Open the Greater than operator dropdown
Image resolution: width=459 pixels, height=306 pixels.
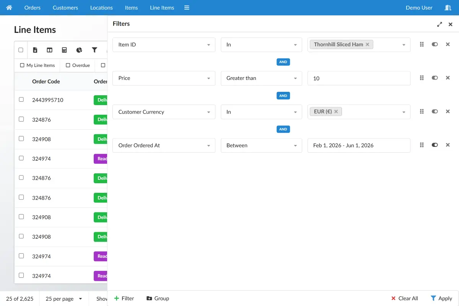262,78
